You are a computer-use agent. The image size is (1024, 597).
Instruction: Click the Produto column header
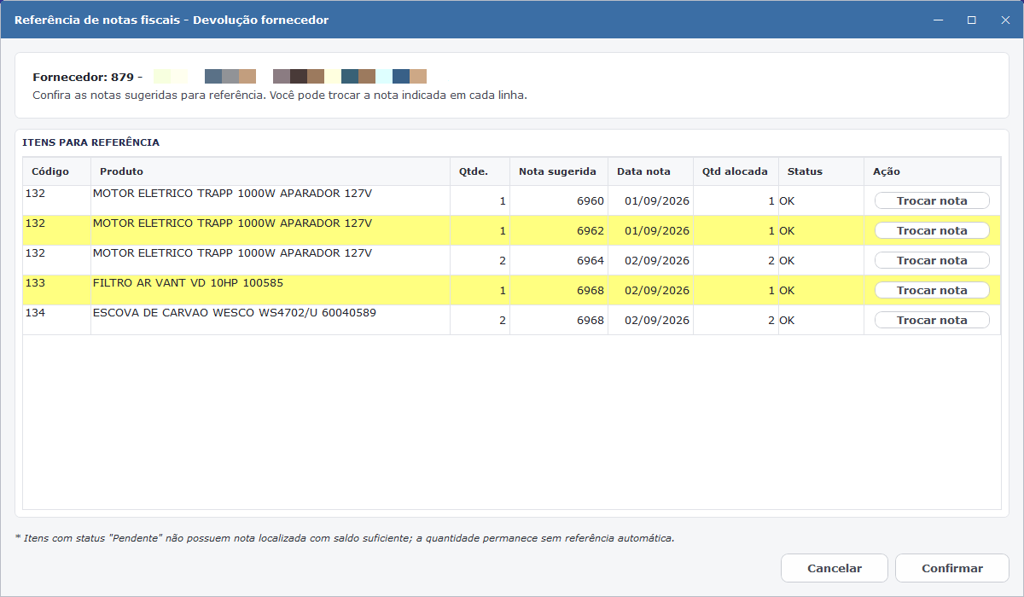pyautogui.click(x=271, y=171)
